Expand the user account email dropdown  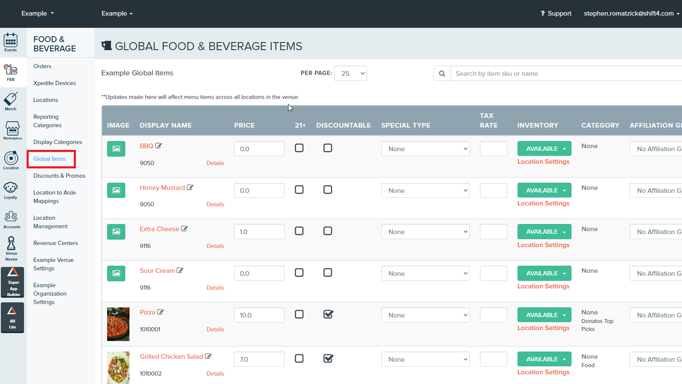pyautogui.click(x=631, y=13)
